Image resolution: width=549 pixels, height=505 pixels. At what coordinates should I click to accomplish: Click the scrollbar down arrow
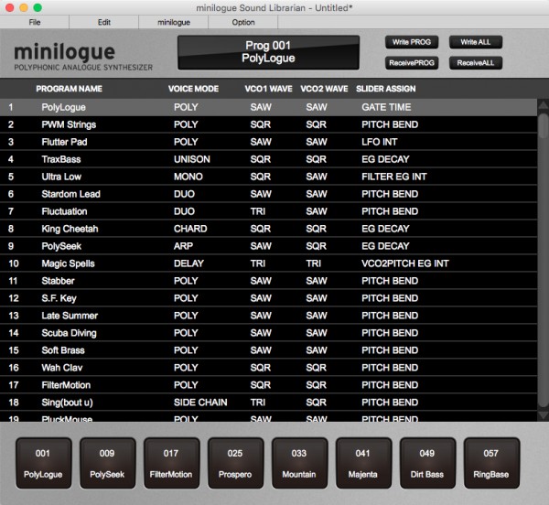click(x=543, y=415)
